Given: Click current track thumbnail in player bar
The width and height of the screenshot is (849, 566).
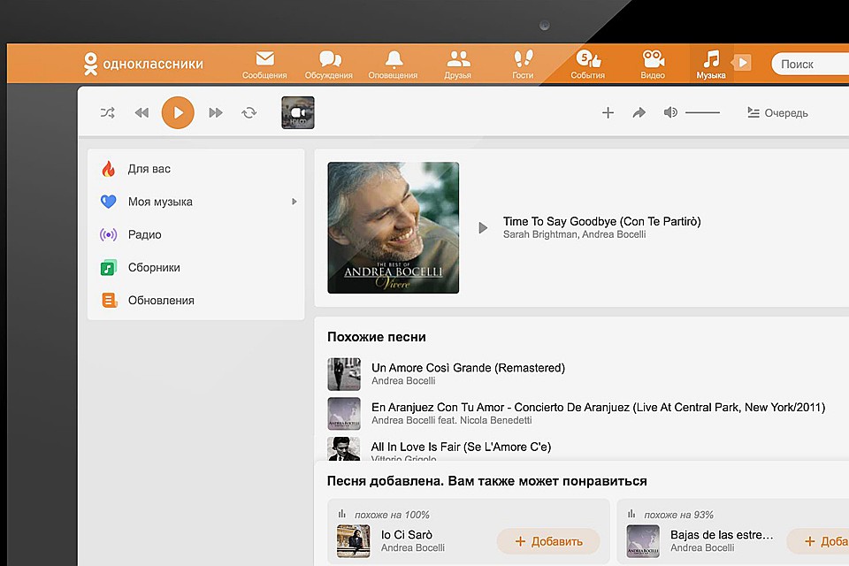Looking at the screenshot, I should [x=298, y=112].
